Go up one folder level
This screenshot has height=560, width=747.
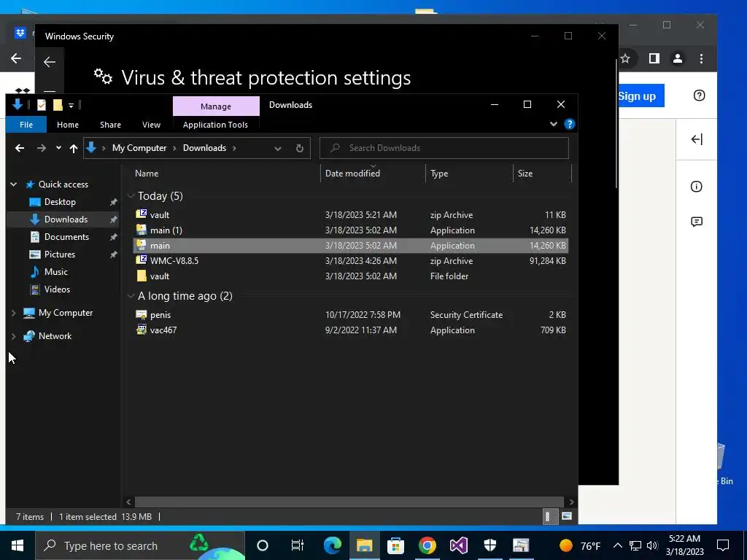[74, 148]
